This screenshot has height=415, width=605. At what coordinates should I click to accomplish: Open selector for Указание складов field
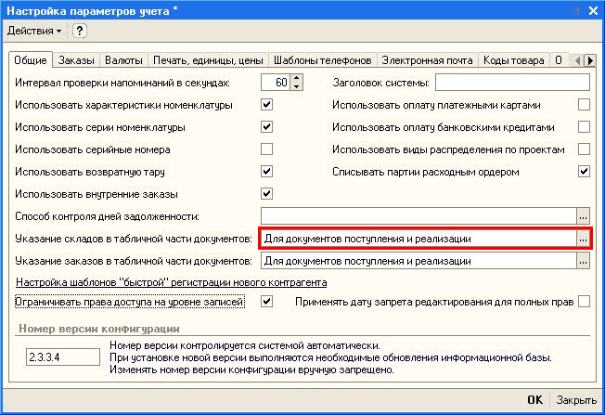[583, 239]
